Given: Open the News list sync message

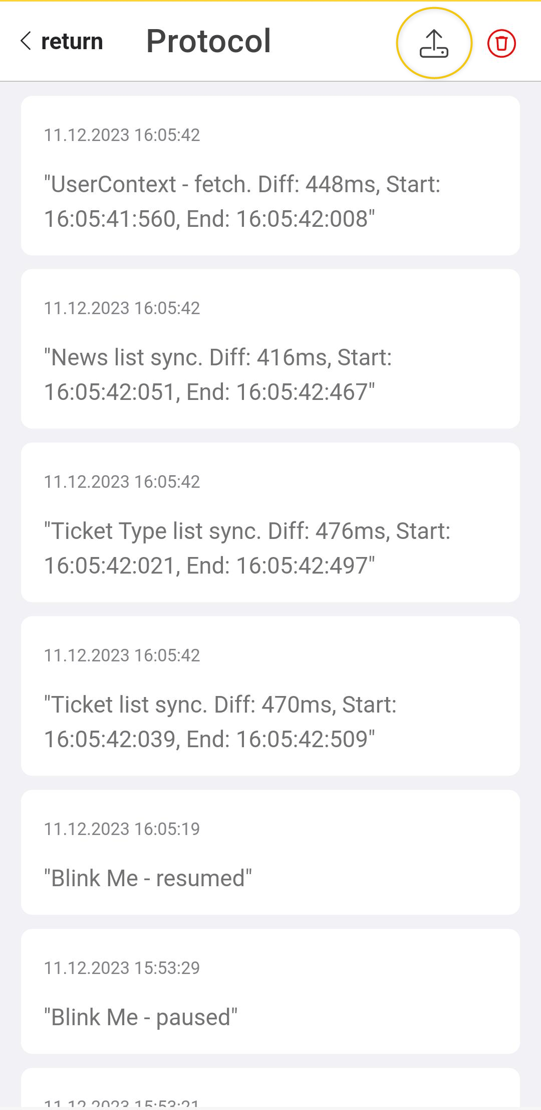Looking at the screenshot, I should [218, 374].
